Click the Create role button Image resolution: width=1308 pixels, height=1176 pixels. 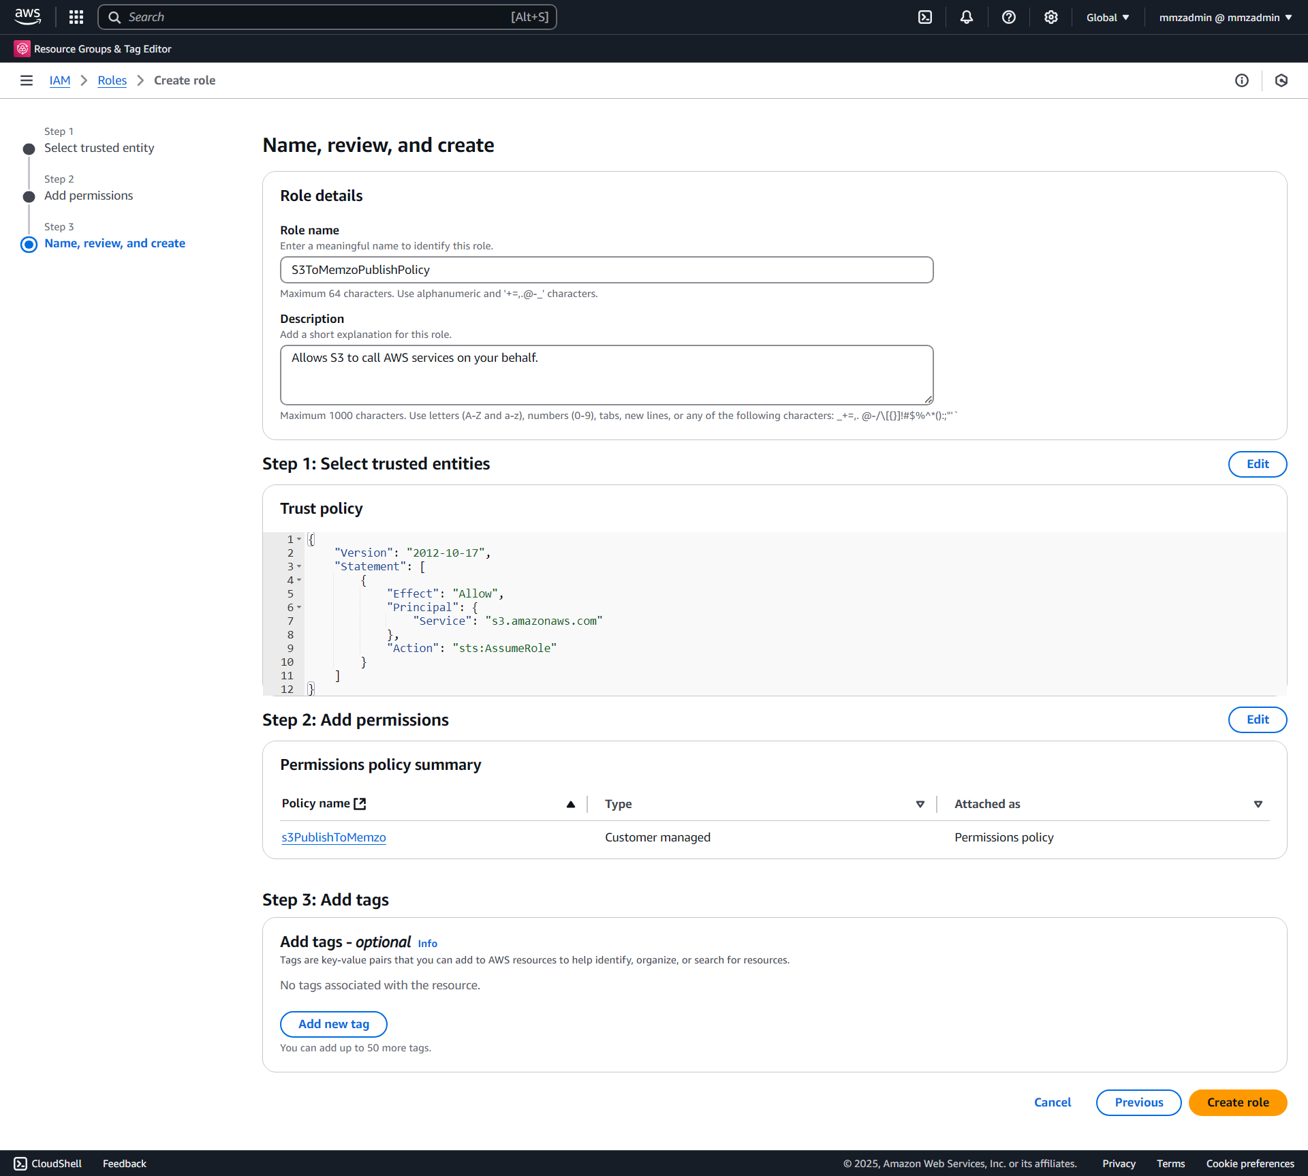[x=1237, y=1102]
